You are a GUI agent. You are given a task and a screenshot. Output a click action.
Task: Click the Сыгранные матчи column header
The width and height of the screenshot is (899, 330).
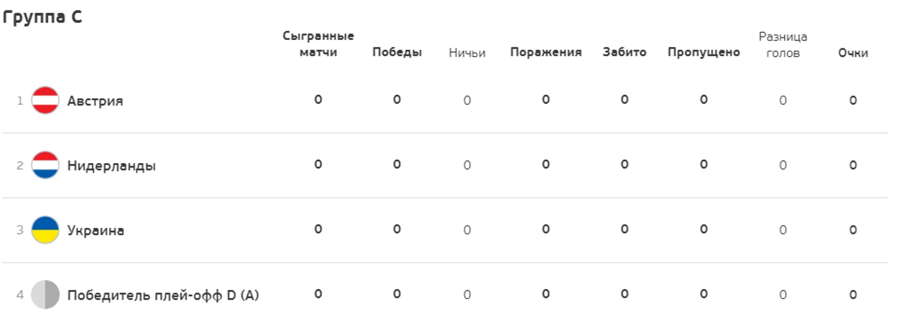[318, 44]
